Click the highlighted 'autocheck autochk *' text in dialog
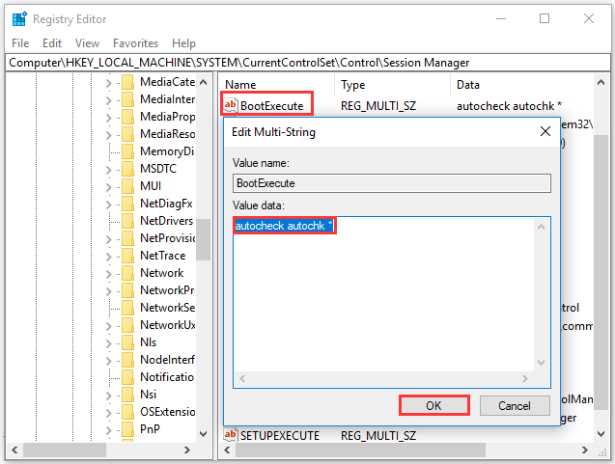The height and width of the screenshot is (464, 615). [x=285, y=226]
